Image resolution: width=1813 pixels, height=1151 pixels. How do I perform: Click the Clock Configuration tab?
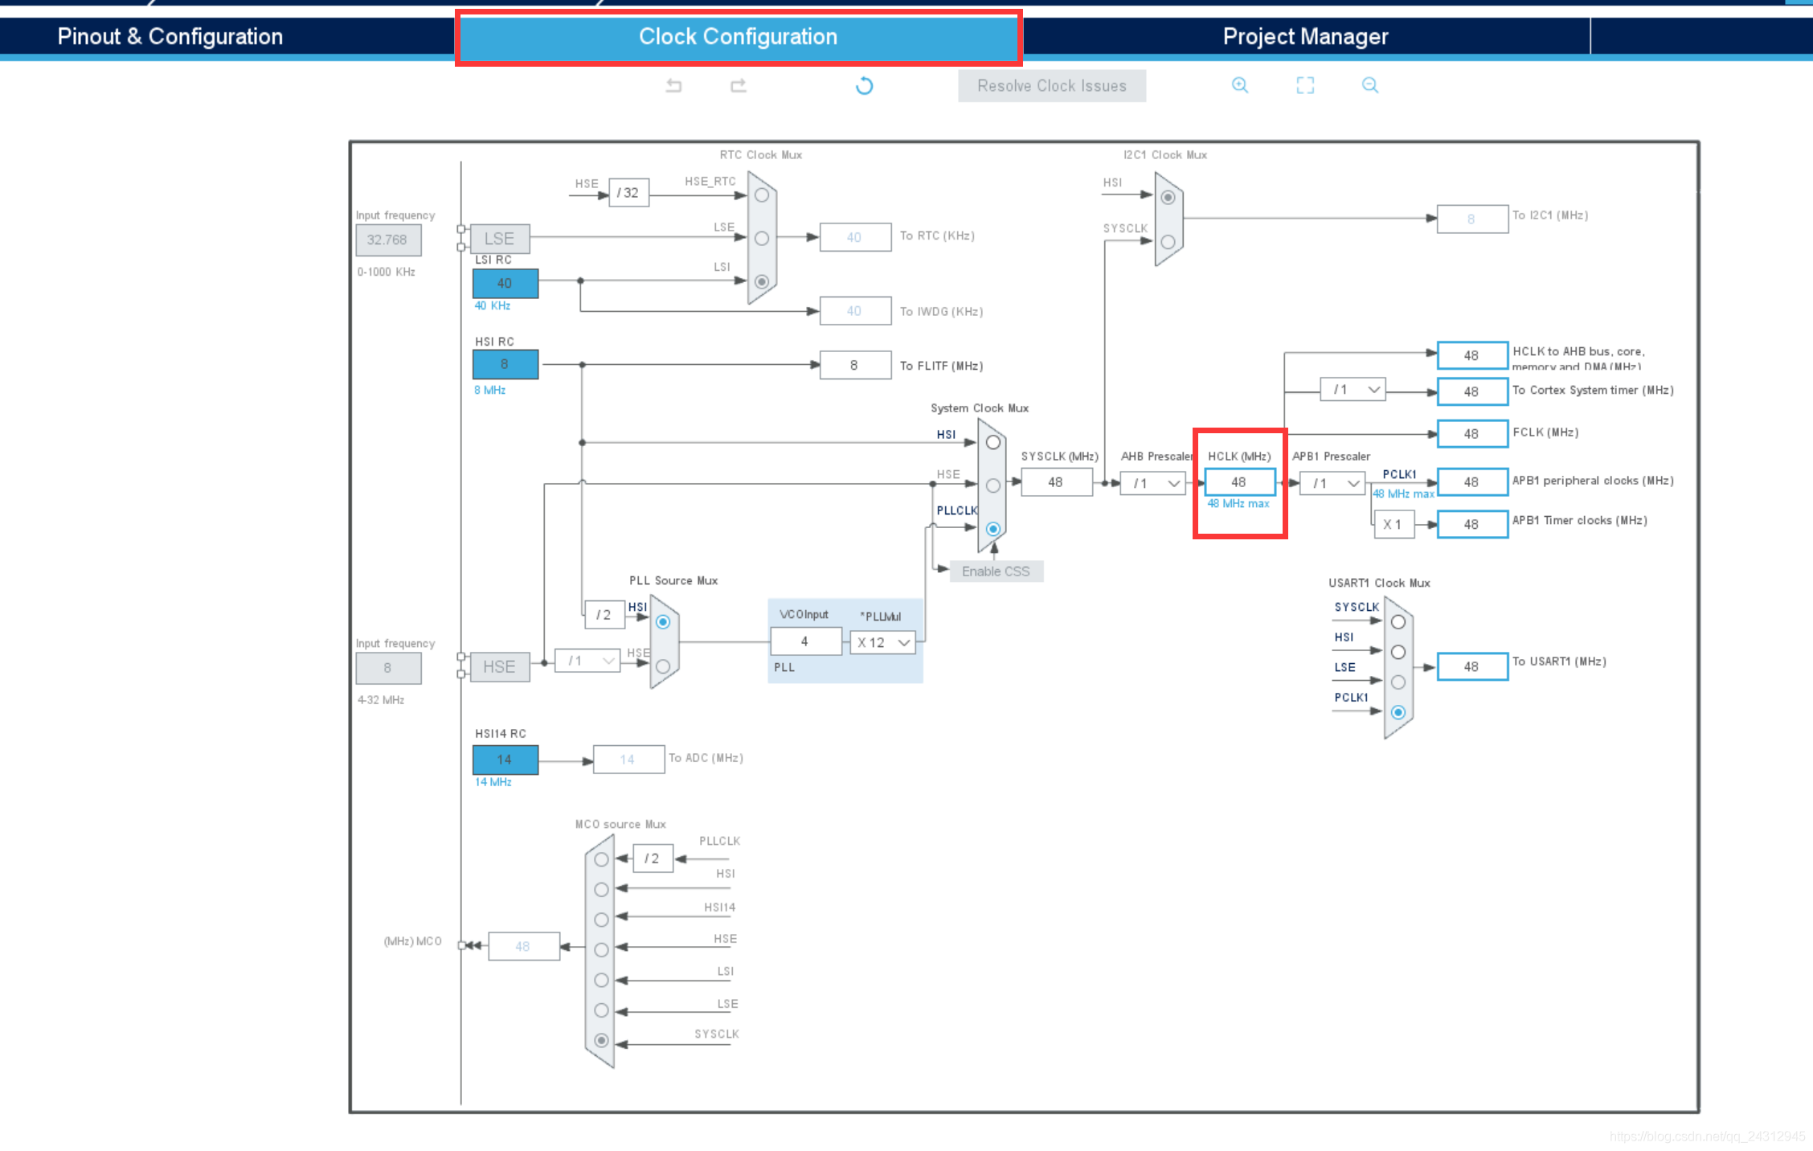735,35
